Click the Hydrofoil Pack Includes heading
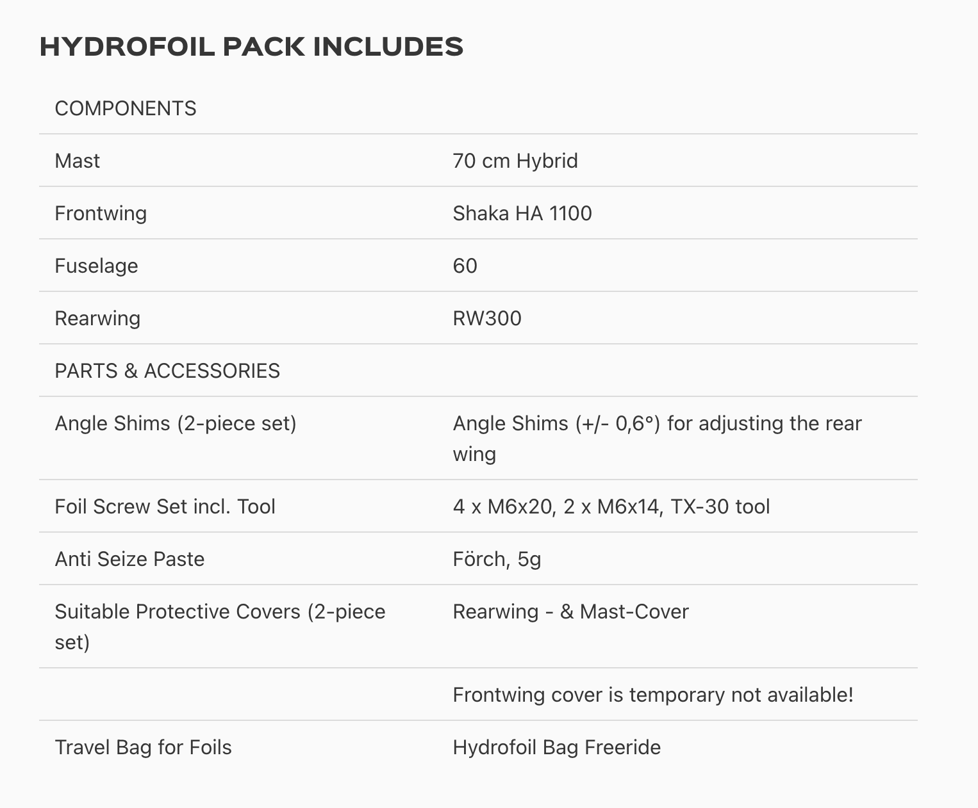978x808 pixels. pos(251,47)
